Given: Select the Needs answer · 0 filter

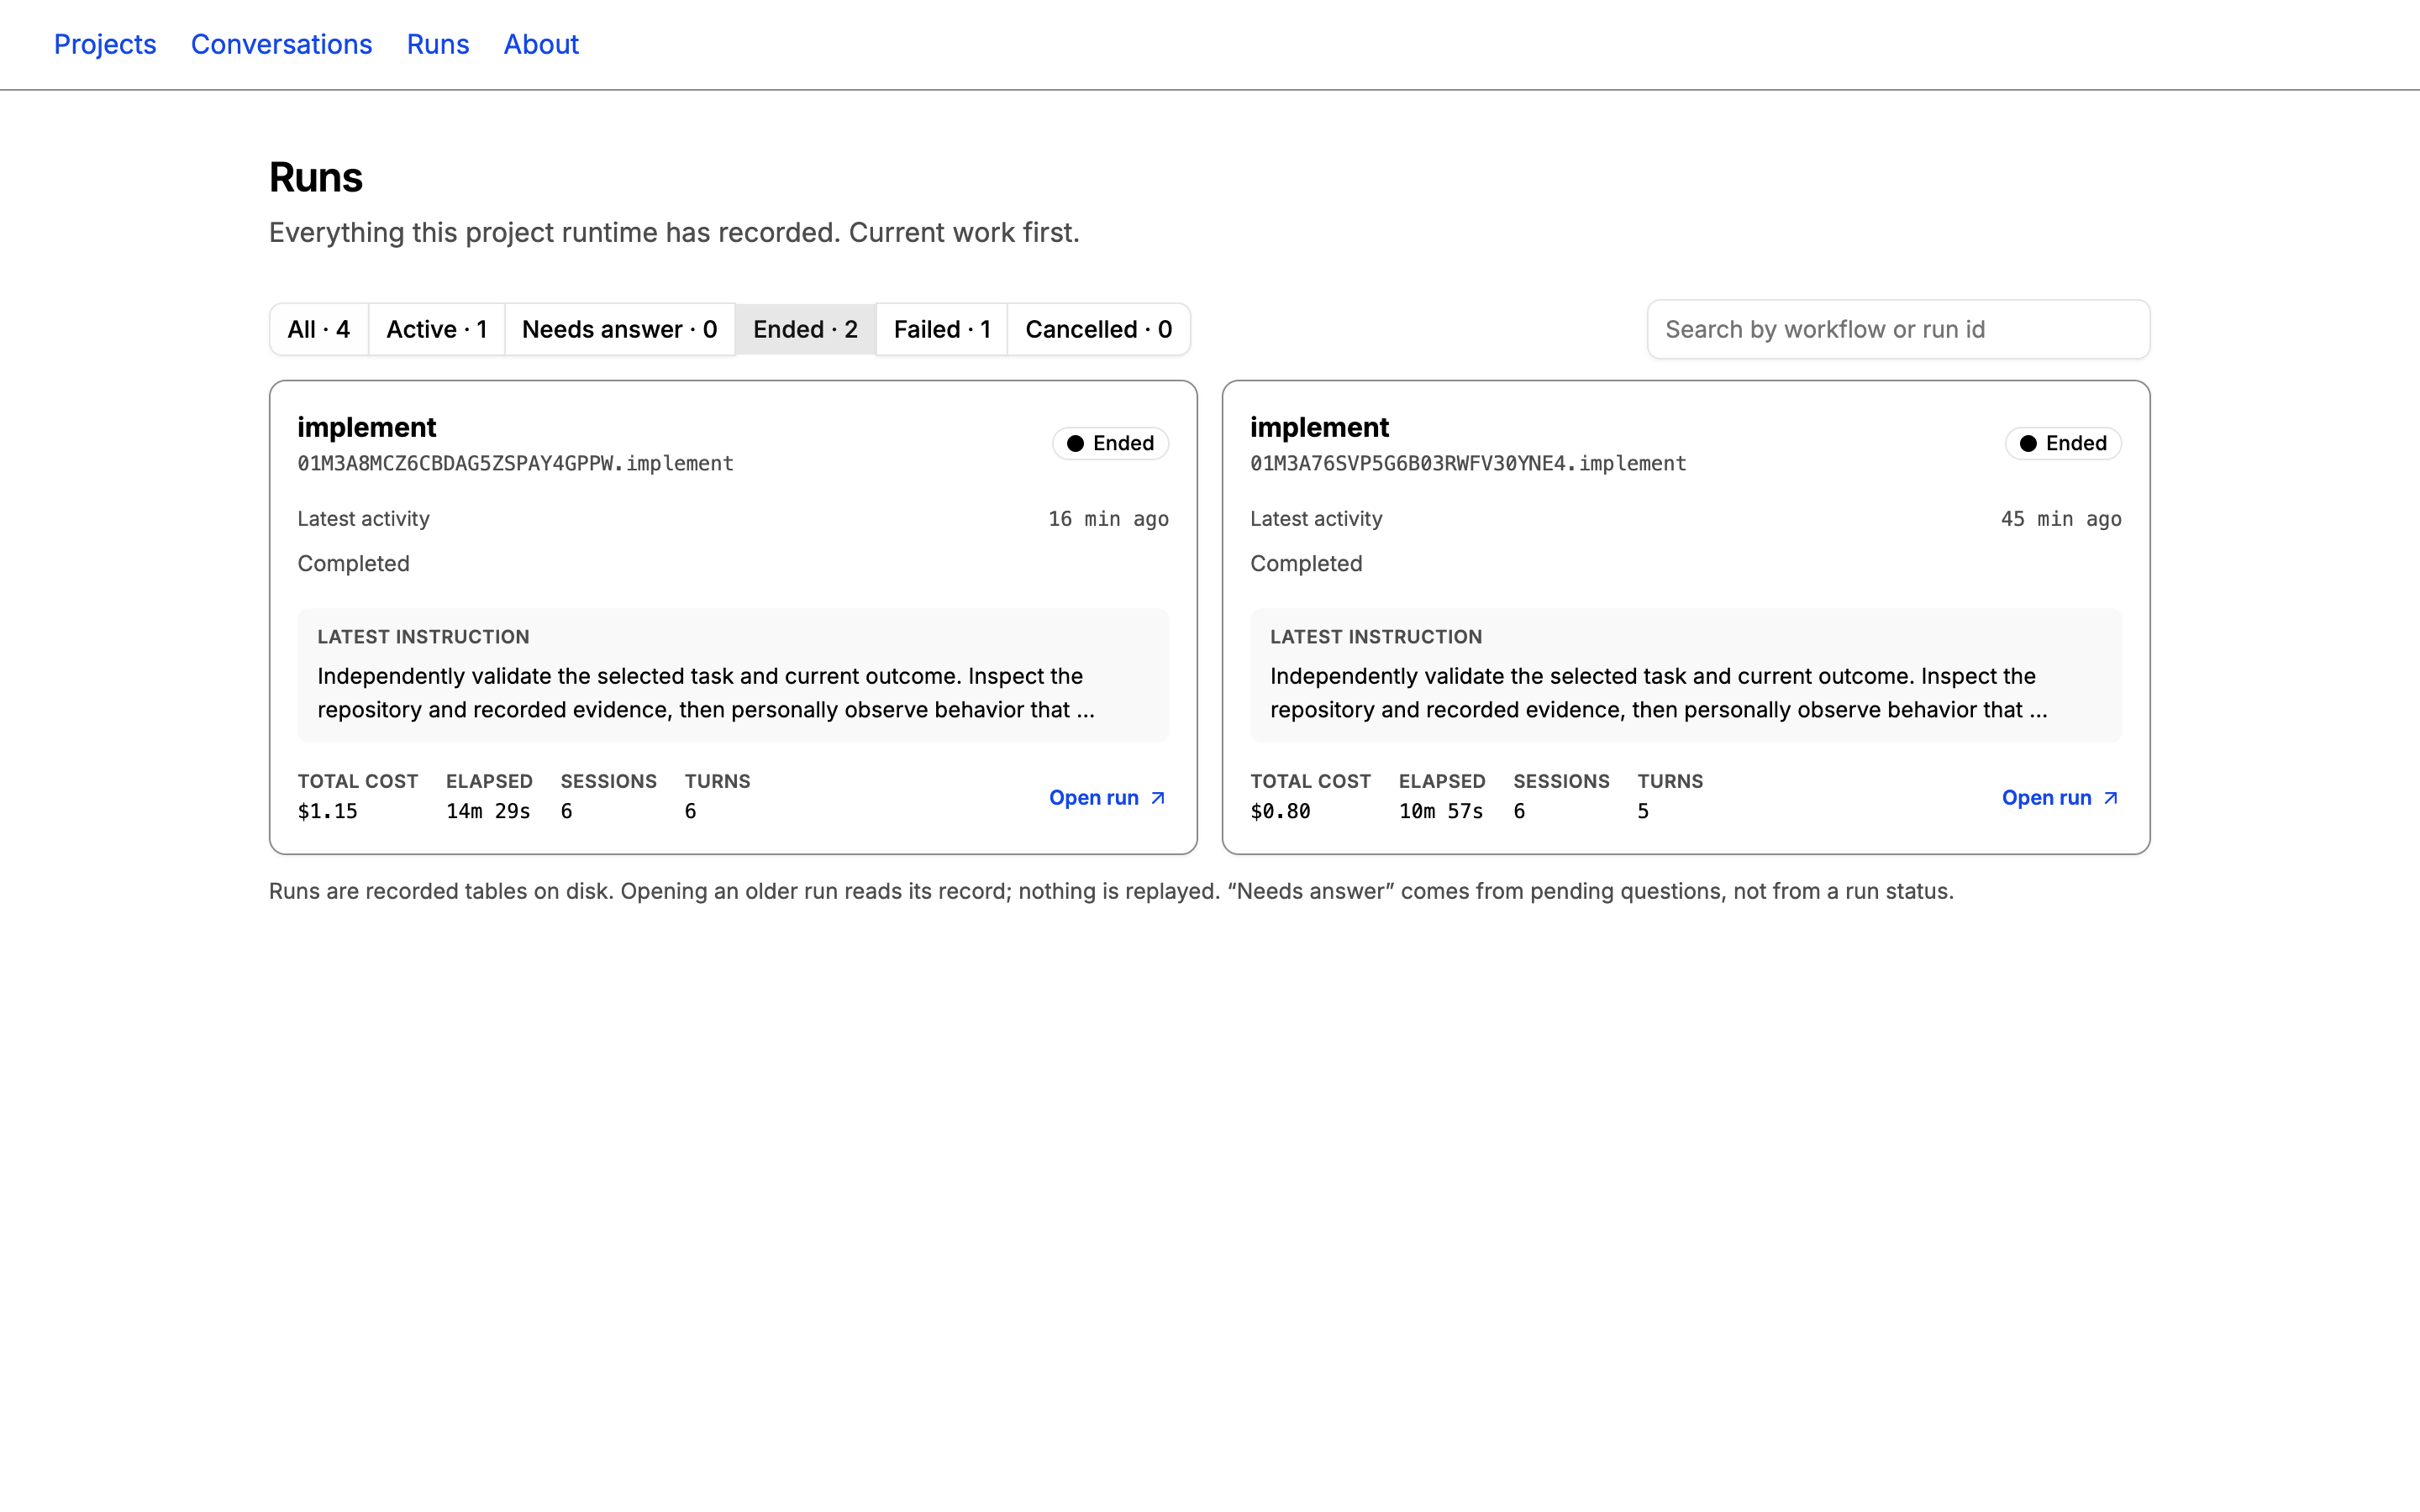Looking at the screenshot, I should pos(620,329).
